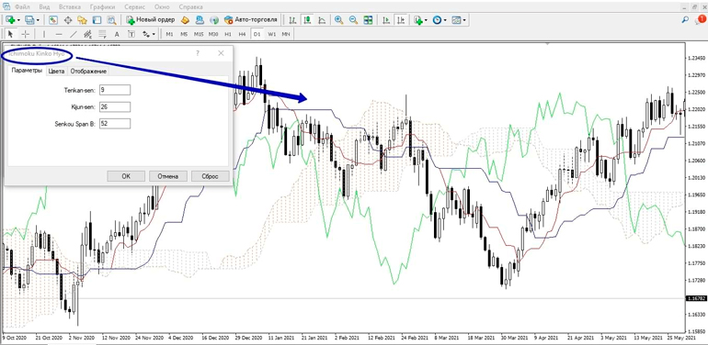Switch to the Цвета tab in Ichimoku dialog
The image size is (708, 345).
[56, 72]
